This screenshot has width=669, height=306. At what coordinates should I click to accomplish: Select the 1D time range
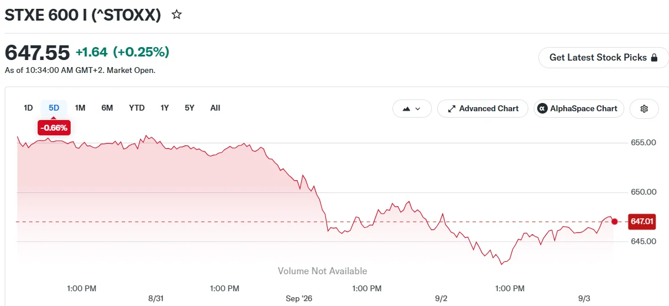pos(28,108)
